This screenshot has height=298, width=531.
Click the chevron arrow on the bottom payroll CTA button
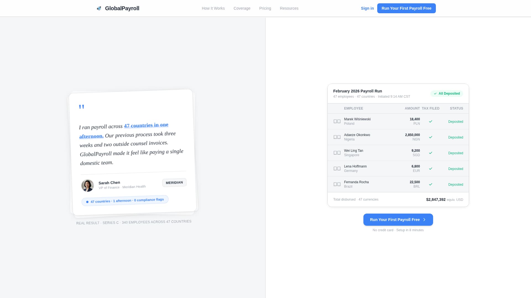pos(424,220)
